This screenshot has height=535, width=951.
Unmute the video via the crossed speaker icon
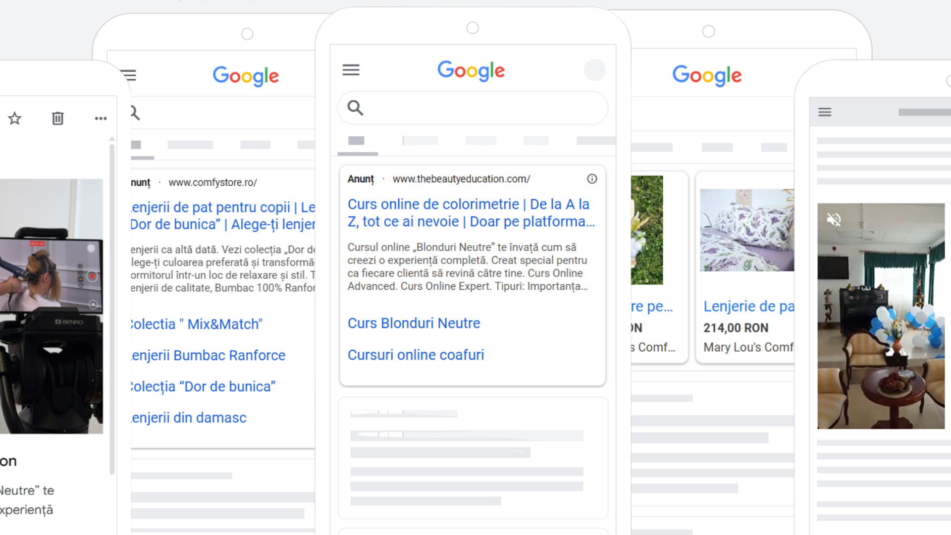[834, 218]
